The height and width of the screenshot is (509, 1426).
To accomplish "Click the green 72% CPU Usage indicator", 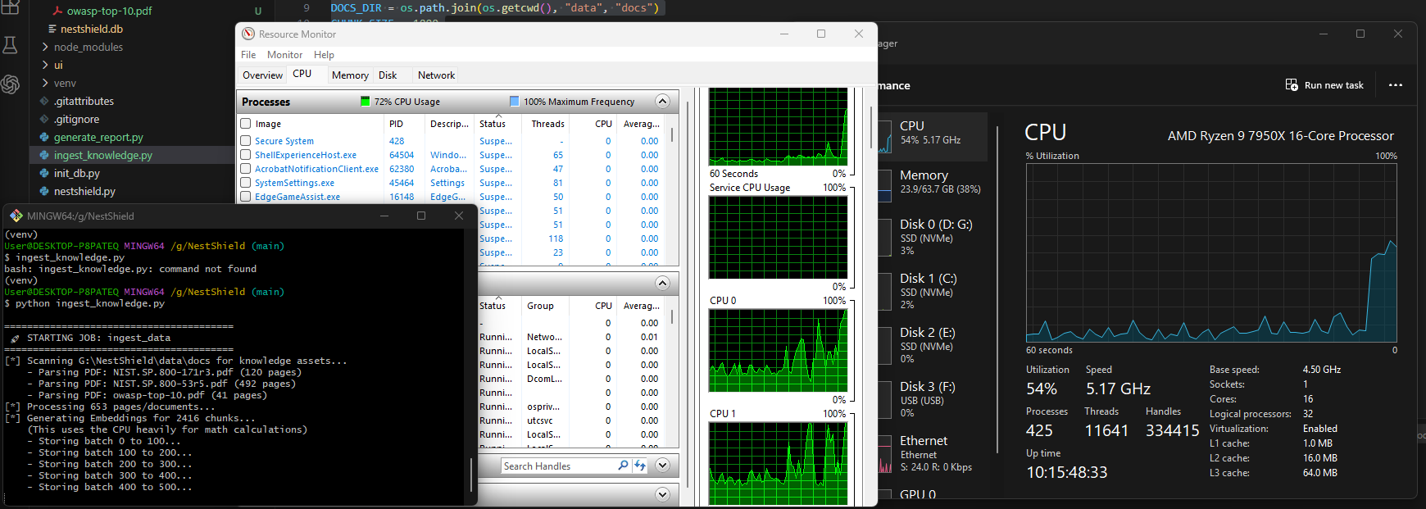I will pyautogui.click(x=366, y=102).
